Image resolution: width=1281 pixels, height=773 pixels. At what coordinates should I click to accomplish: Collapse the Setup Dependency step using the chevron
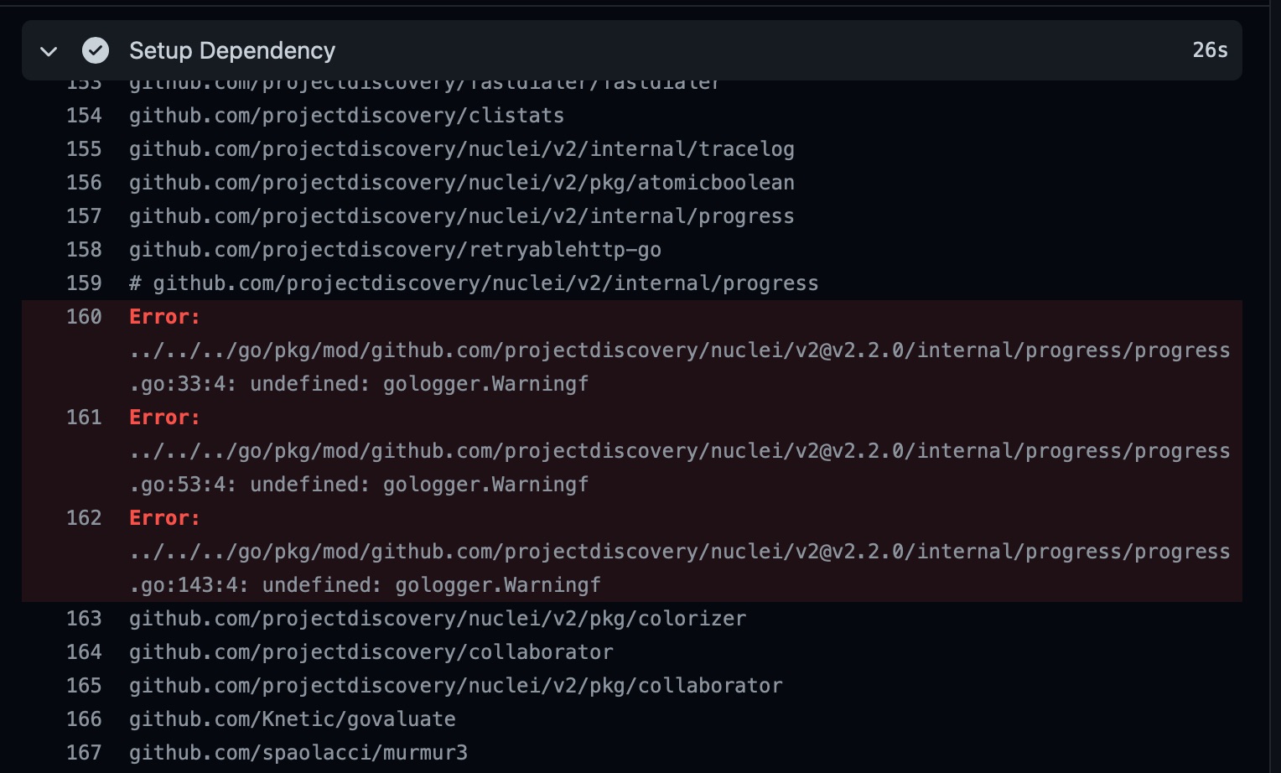[49, 50]
